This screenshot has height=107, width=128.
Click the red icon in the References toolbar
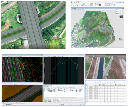click(x=68, y=88)
